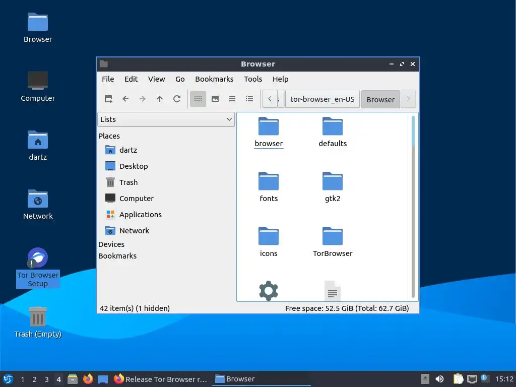Open the volume control tray icon

(x=439, y=379)
